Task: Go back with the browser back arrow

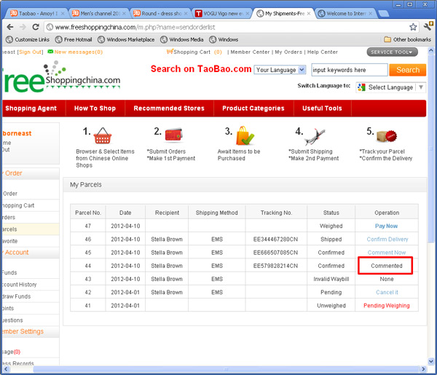Action: coord(10,27)
